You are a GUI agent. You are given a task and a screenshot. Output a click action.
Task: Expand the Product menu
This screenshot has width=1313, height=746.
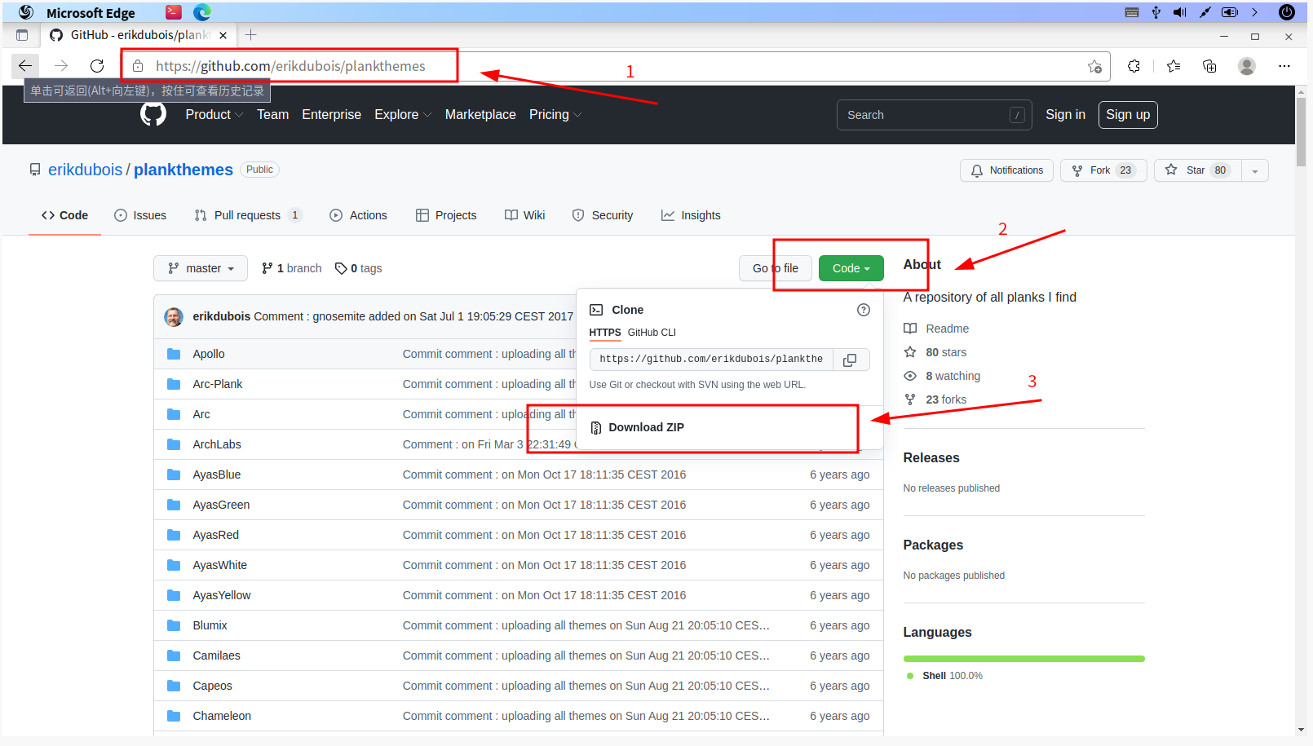pos(214,115)
